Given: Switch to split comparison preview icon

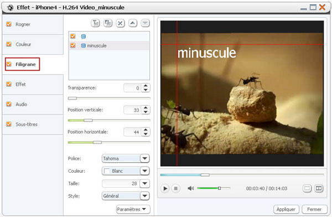Looking at the screenshot, I should [319, 188].
